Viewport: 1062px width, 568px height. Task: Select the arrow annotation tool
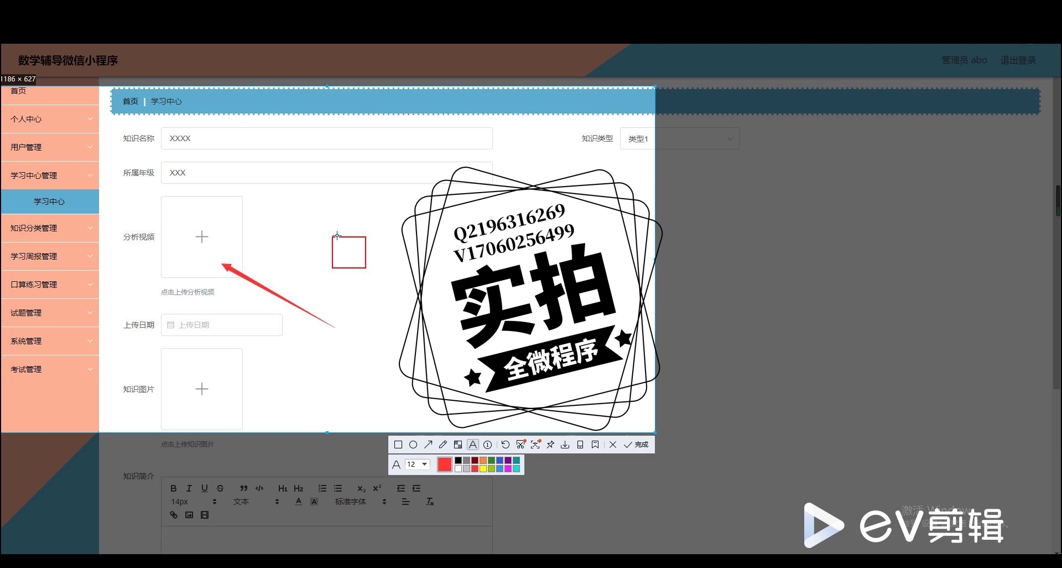click(428, 445)
